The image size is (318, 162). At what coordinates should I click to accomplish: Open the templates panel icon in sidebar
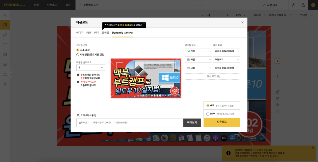coord(5,25)
